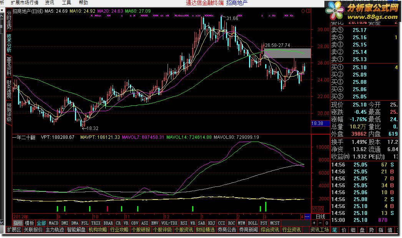The image size is (402, 238).
Task: Open the 预测评级 side tab
Action: tap(9, 112)
